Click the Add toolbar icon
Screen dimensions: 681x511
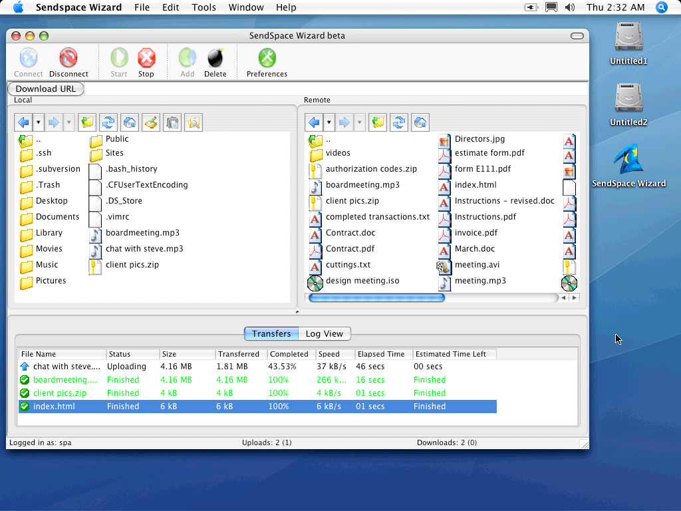[187, 58]
